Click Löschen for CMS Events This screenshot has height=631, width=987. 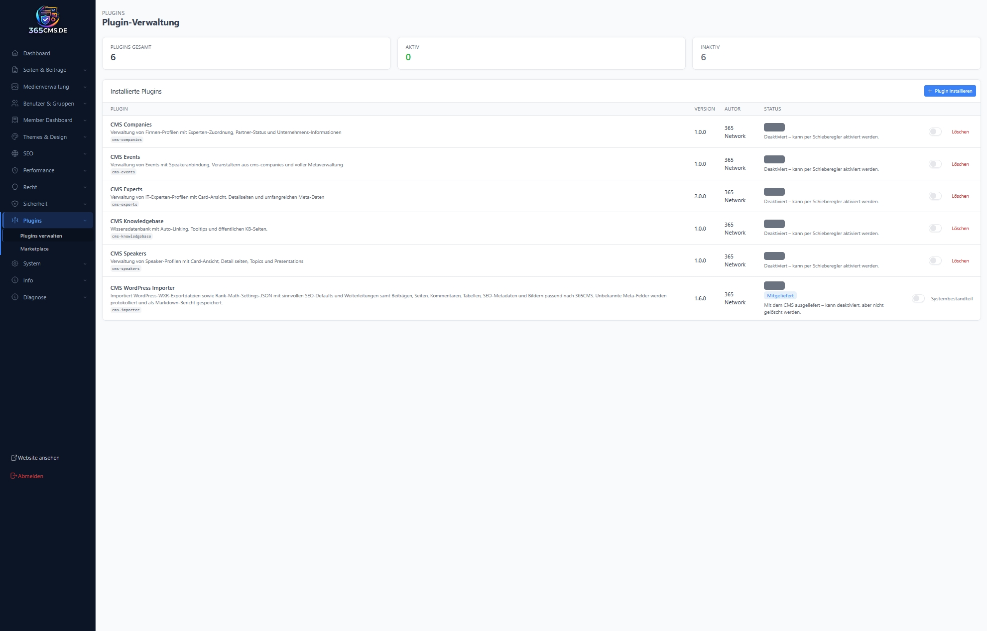coord(960,164)
